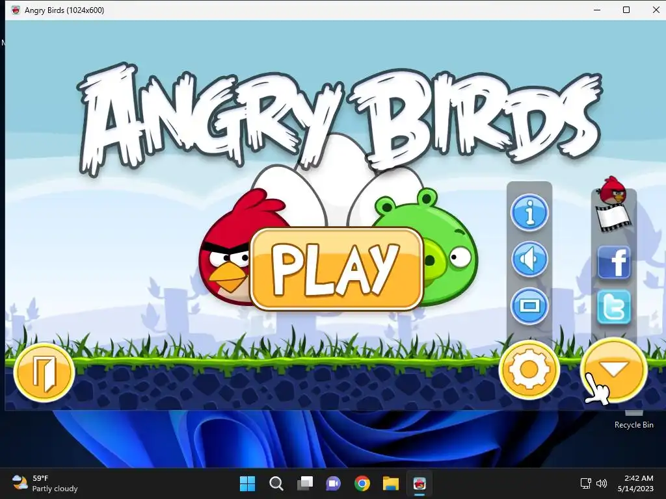Select the Recycle Bin desktop label

pos(633,425)
